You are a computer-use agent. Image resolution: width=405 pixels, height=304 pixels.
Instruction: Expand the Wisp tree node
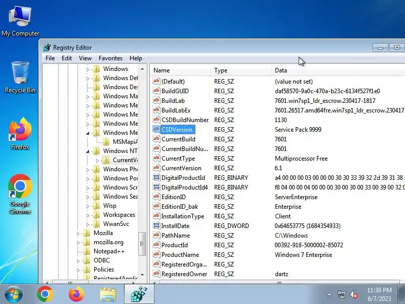click(88, 206)
